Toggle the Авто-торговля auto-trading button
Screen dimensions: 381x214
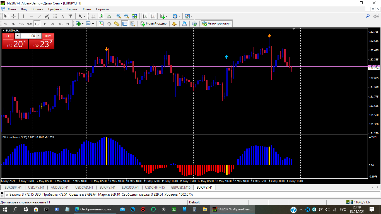(x=216, y=24)
